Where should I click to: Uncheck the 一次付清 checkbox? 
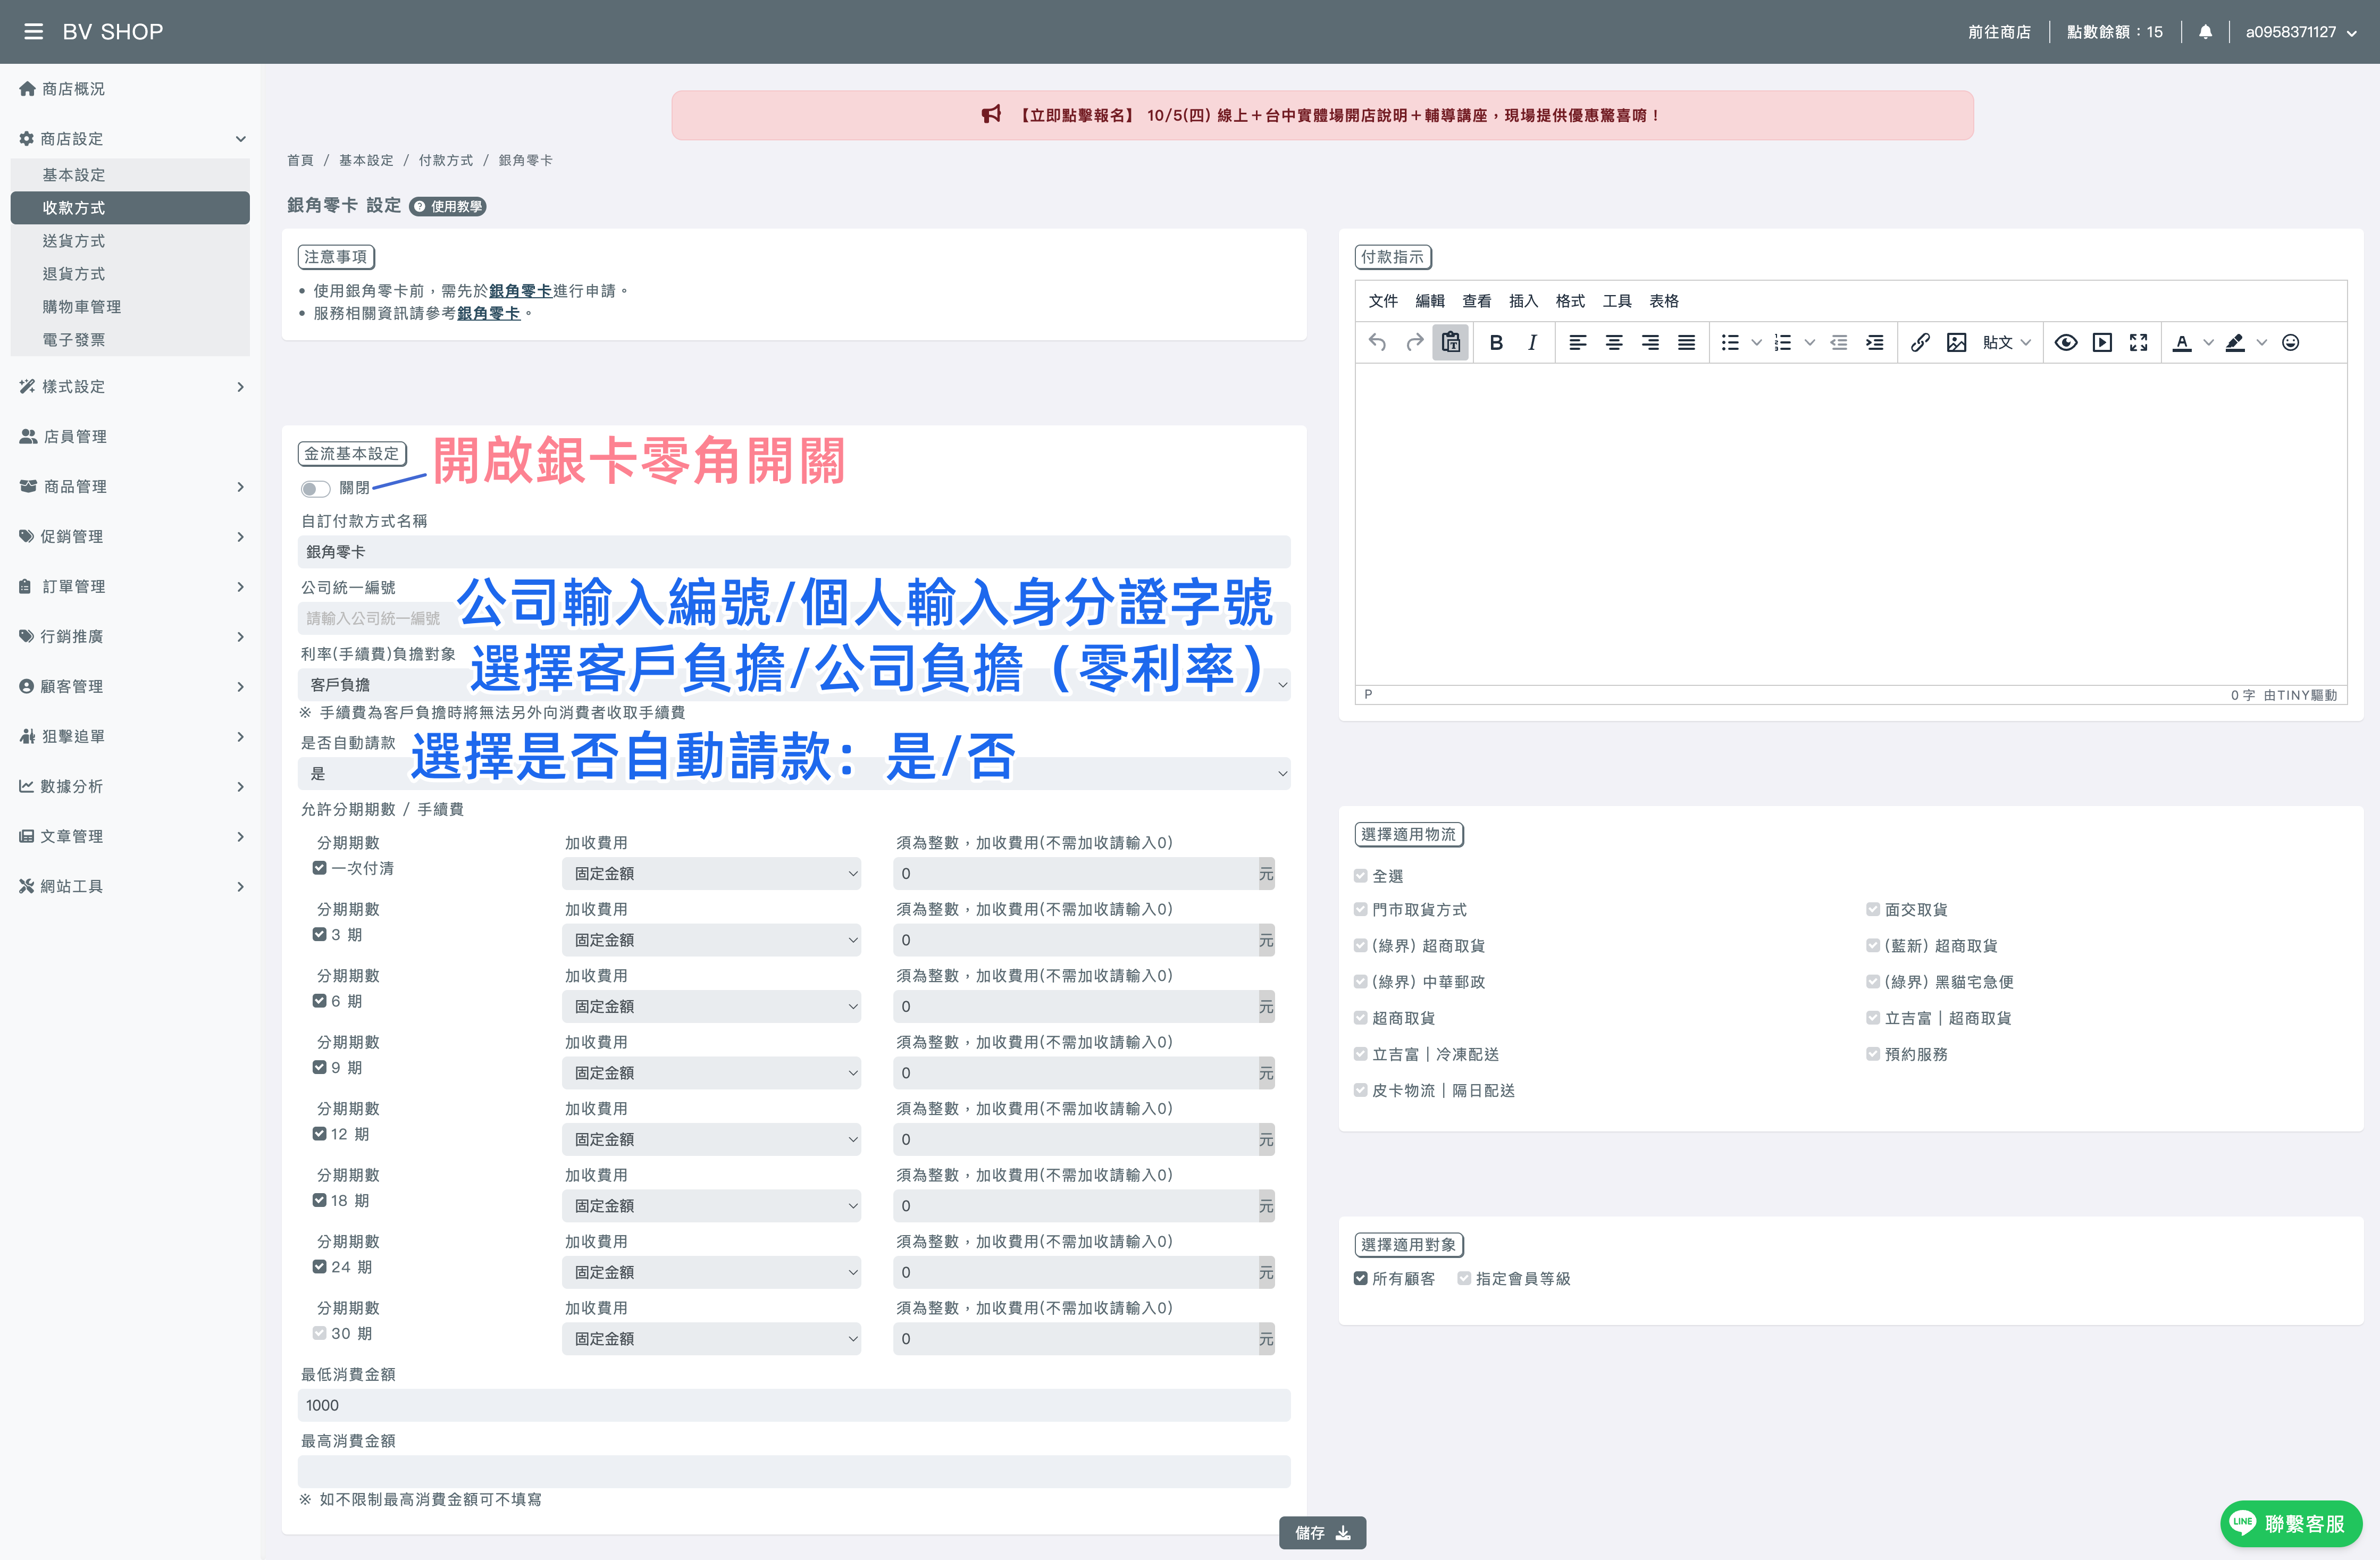click(320, 868)
